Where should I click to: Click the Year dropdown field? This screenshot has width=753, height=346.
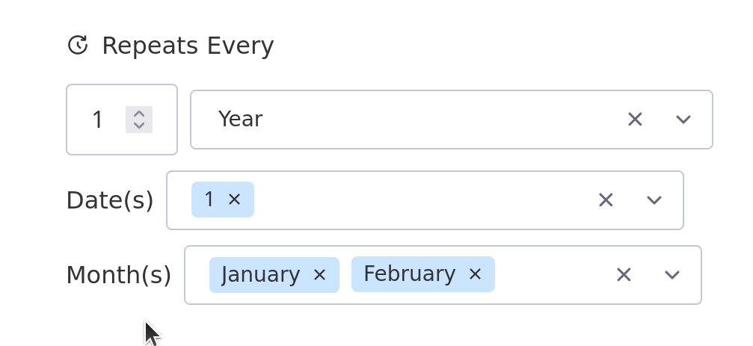tap(411, 120)
